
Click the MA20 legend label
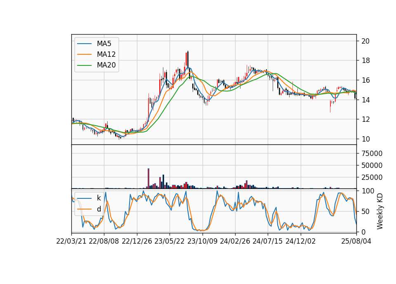pos(106,65)
